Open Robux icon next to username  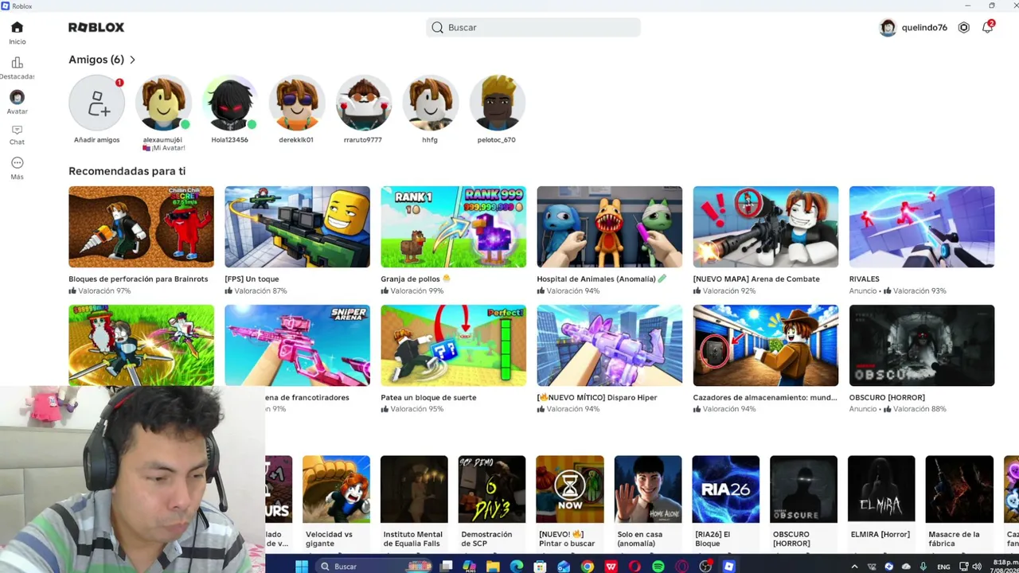(x=963, y=27)
